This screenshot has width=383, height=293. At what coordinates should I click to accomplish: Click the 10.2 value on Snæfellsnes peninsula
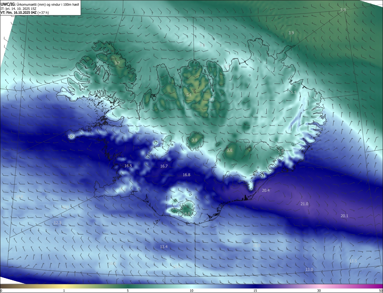pyautogui.click(x=71, y=136)
